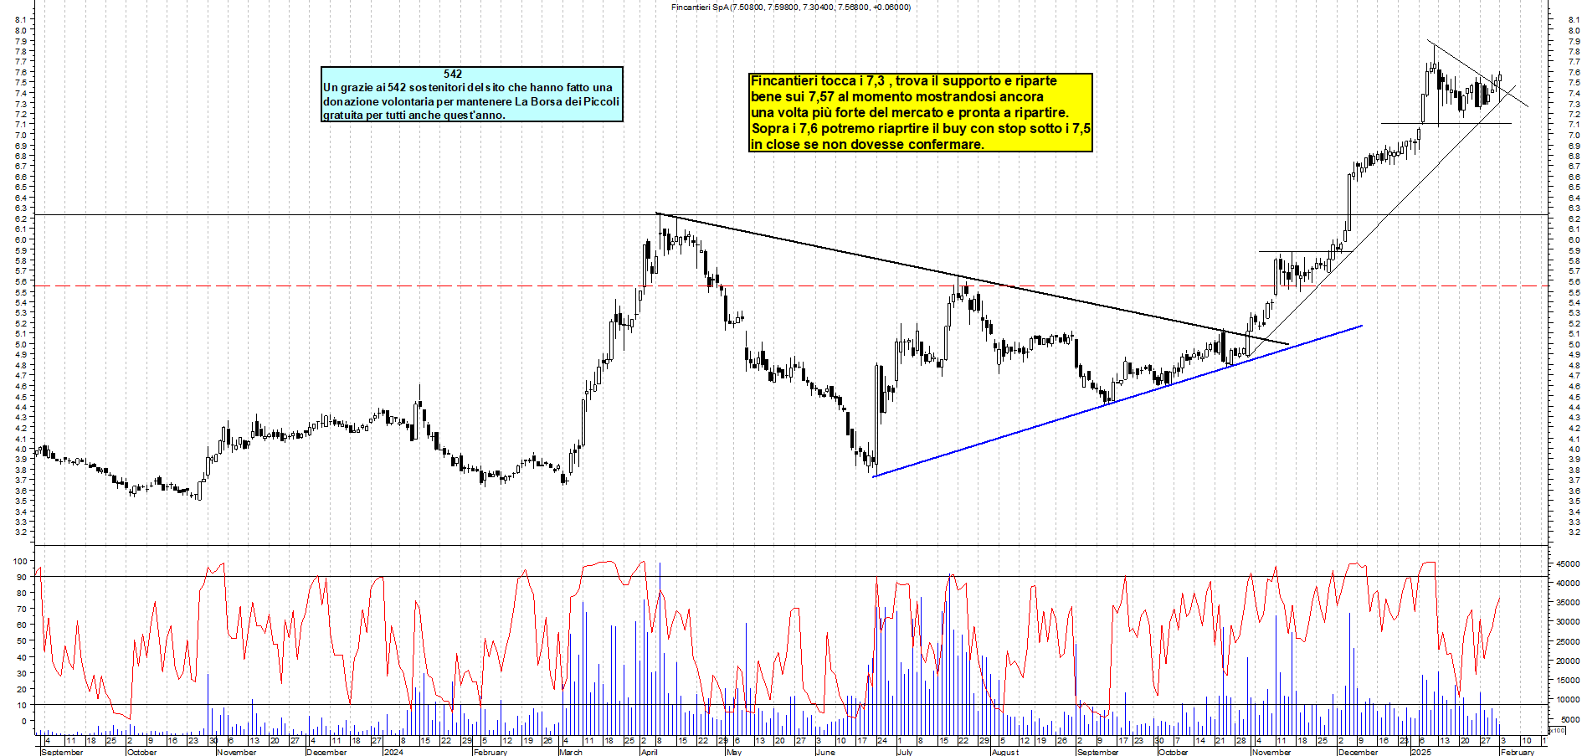Click the '100' oscillator scale value
The height and width of the screenshot is (756, 1582).
click(20, 562)
